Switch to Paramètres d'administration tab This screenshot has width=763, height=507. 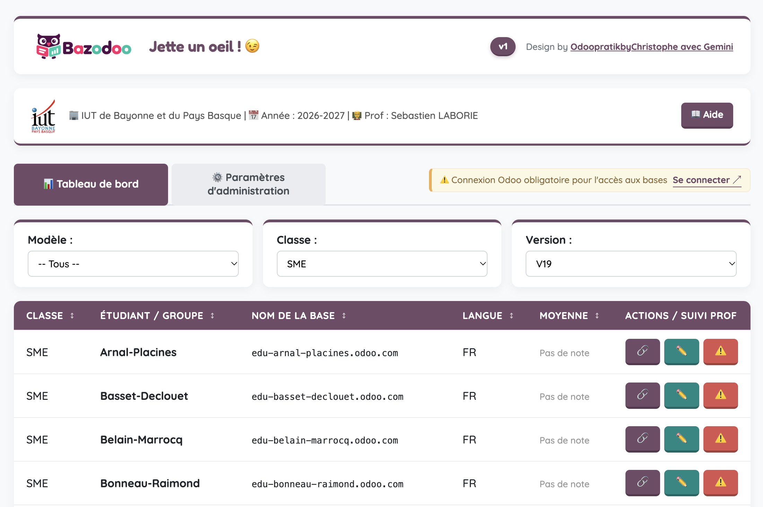pyautogui.click(x=248, y=184)
